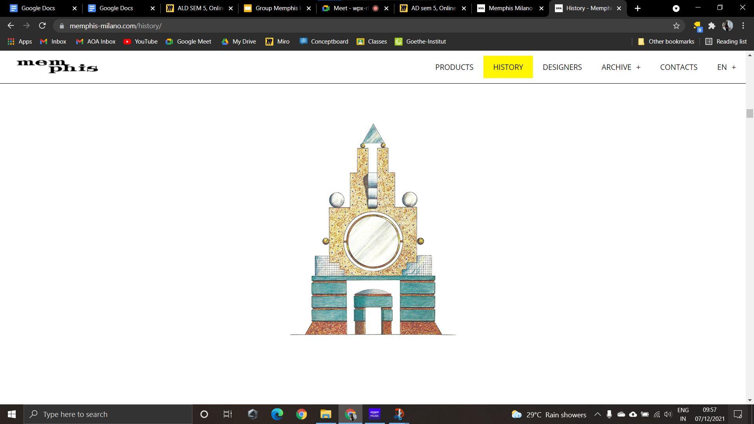Open File Explorer from the taskbar
Image resolution: width=754 pixels, height=424 pixels.
tap(326, 414)
